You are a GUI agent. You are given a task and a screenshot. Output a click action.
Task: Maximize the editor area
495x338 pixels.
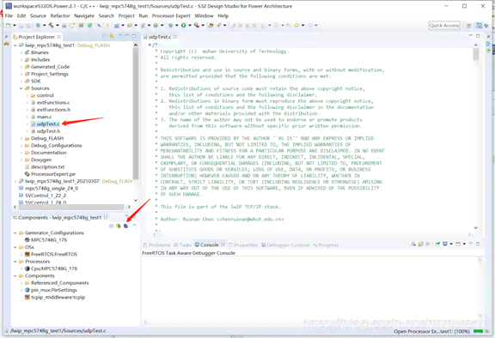[x=478, y=36]
